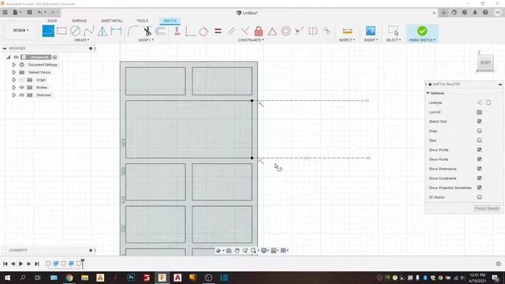Apply Perpendicular constraint
This screenshot has width=505, height=284.
pyautogui.click(x=245, y=32)
